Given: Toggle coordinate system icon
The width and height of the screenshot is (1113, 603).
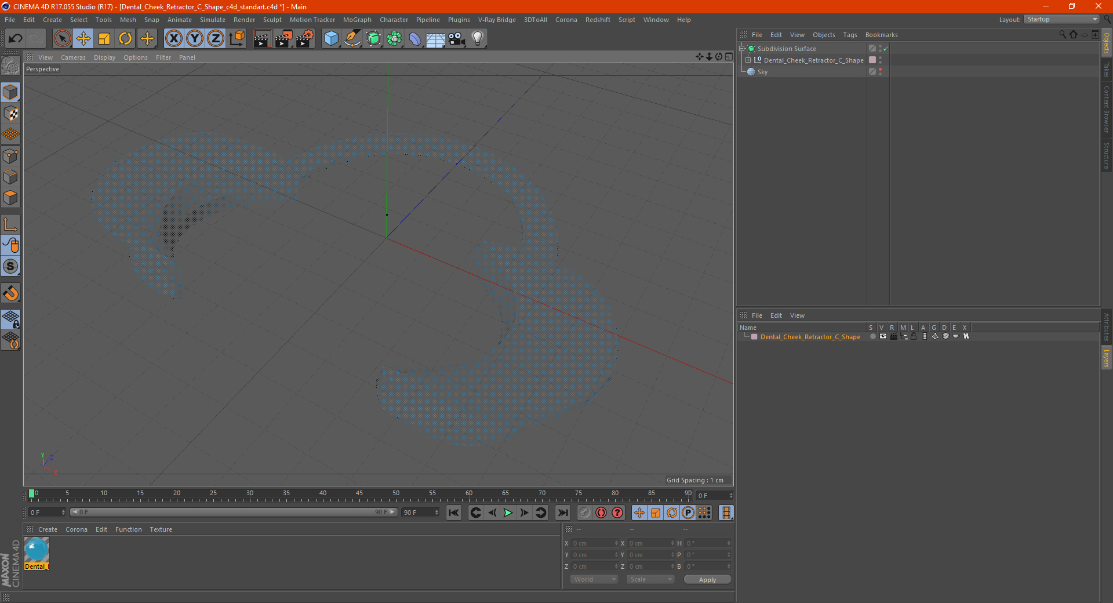Looking at the screenshot, I should [237, 39].
